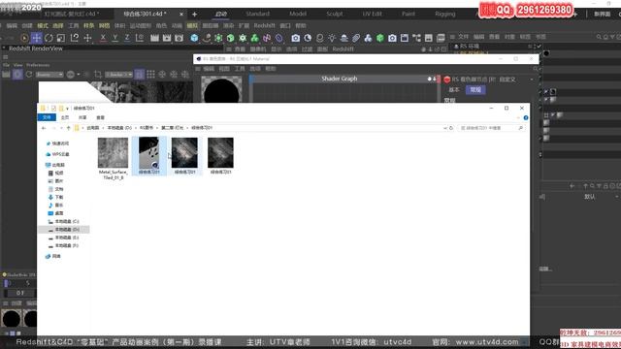This screenshot has height=349, width=621.
Task: Open a new Cinema 4D document tab
Action: tap(194, 15)
